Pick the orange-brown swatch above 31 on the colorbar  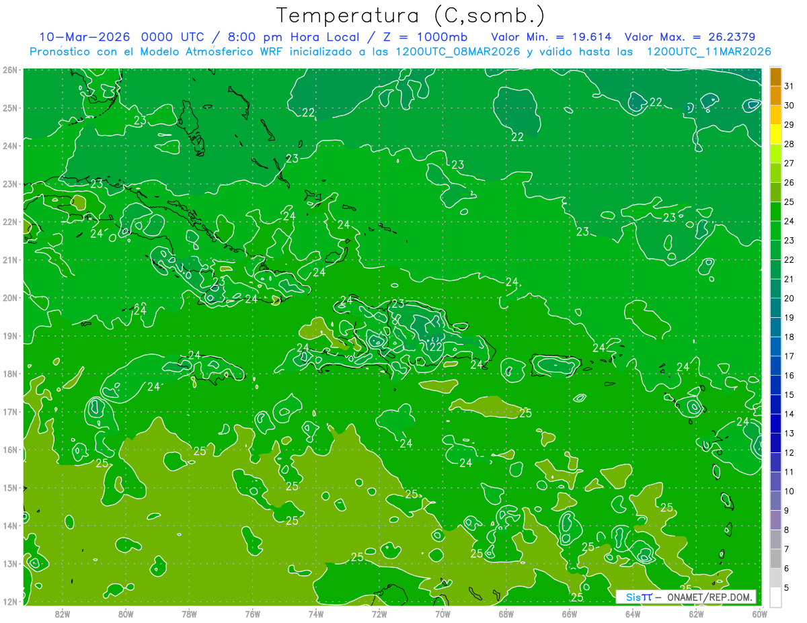click(775, 77)
